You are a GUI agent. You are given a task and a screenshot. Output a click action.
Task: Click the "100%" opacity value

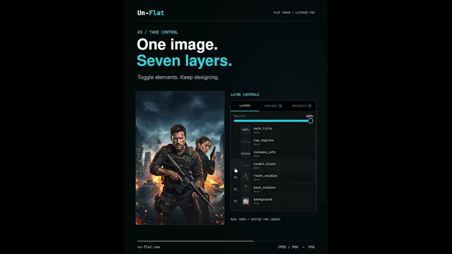(x=309, y=116)
